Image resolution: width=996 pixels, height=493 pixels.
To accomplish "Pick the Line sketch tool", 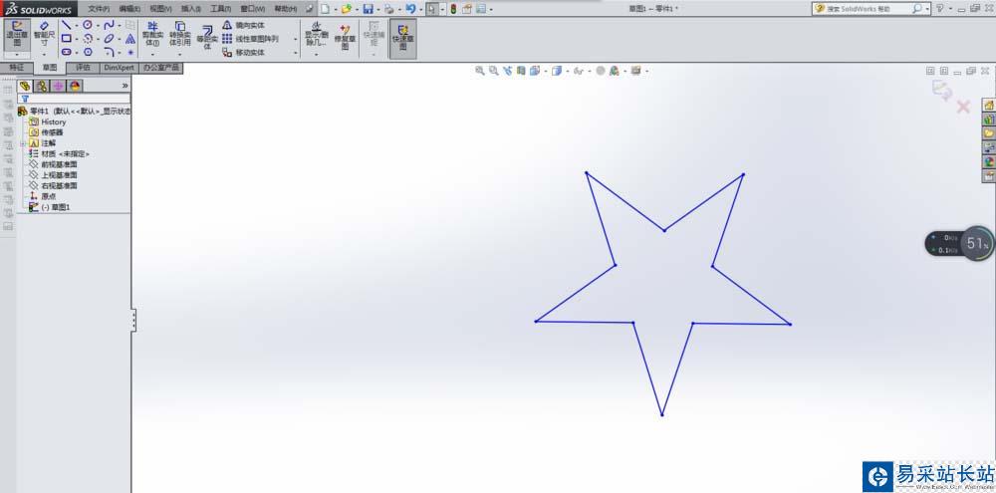I will (x=67, y=25).
